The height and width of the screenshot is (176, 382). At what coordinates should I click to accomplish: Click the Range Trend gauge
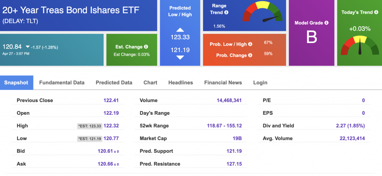(x=262, y=12)
